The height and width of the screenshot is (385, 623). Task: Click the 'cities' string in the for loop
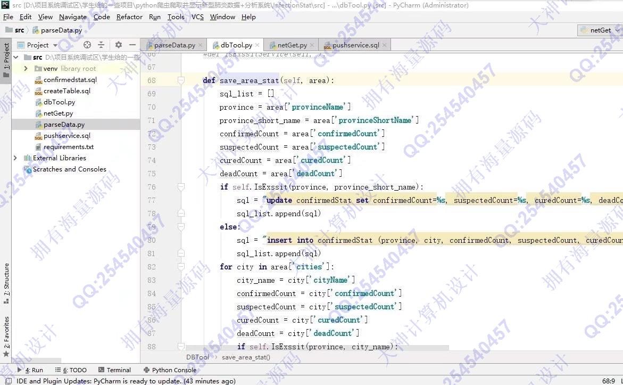(x=309, y=266)
